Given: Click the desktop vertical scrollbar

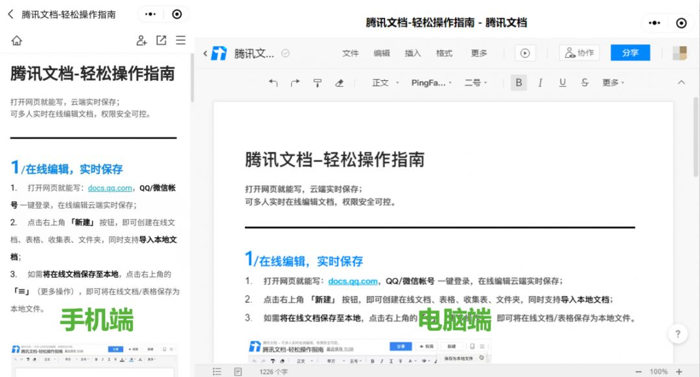Looking at the screenshot, I should (x=695, y=137).
